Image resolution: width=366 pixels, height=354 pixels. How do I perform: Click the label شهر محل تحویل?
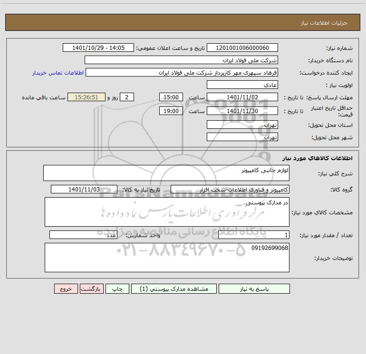(332, 137)
